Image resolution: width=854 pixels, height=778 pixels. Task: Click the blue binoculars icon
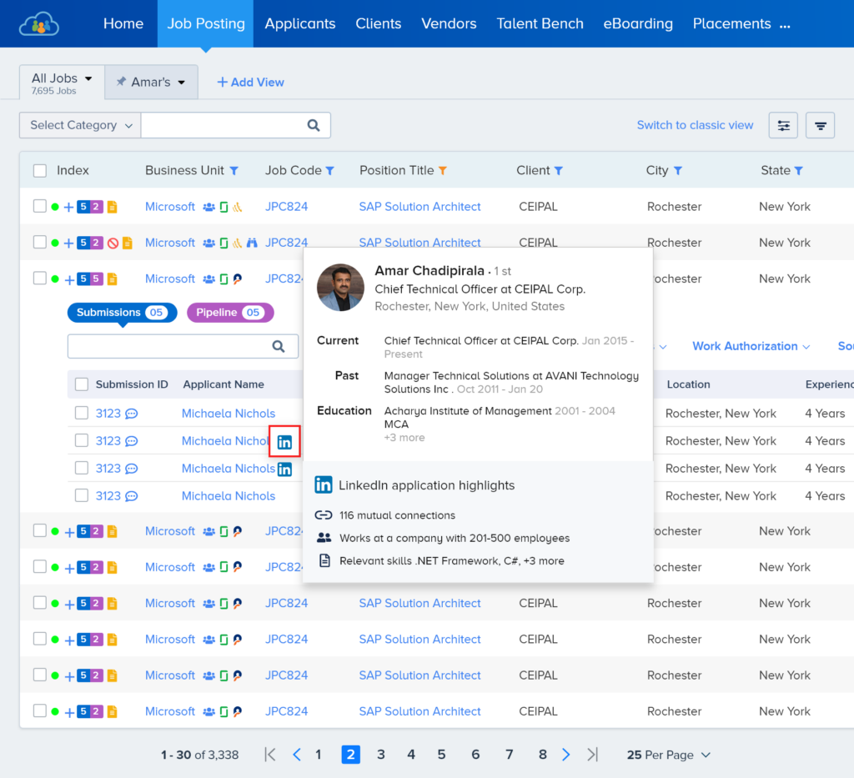tap(252, 243)
